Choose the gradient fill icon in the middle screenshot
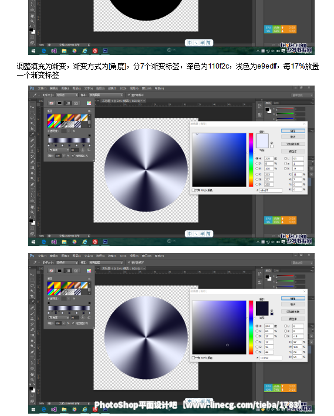This screenshot has width=334, height=416. click(x=68, y=103)
